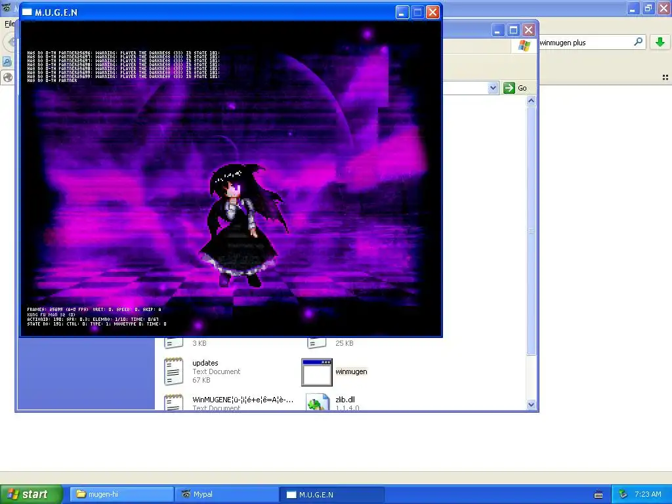The width and height of the screenshot is (672, 504).
Task: Select the file icon beside '3 KB'
Action: pos(173,343)
